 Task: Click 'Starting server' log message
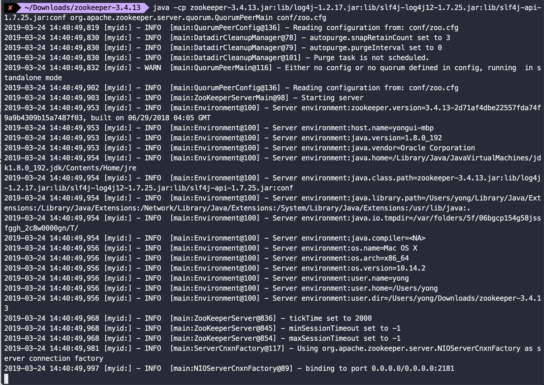point(332,98)
